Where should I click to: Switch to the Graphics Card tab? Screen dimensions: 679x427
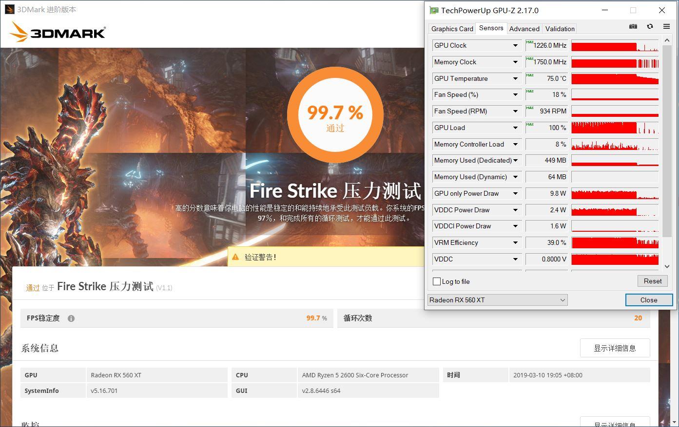452,29
